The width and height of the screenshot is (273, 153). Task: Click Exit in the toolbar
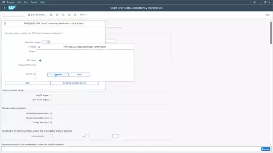pos(267,15)
